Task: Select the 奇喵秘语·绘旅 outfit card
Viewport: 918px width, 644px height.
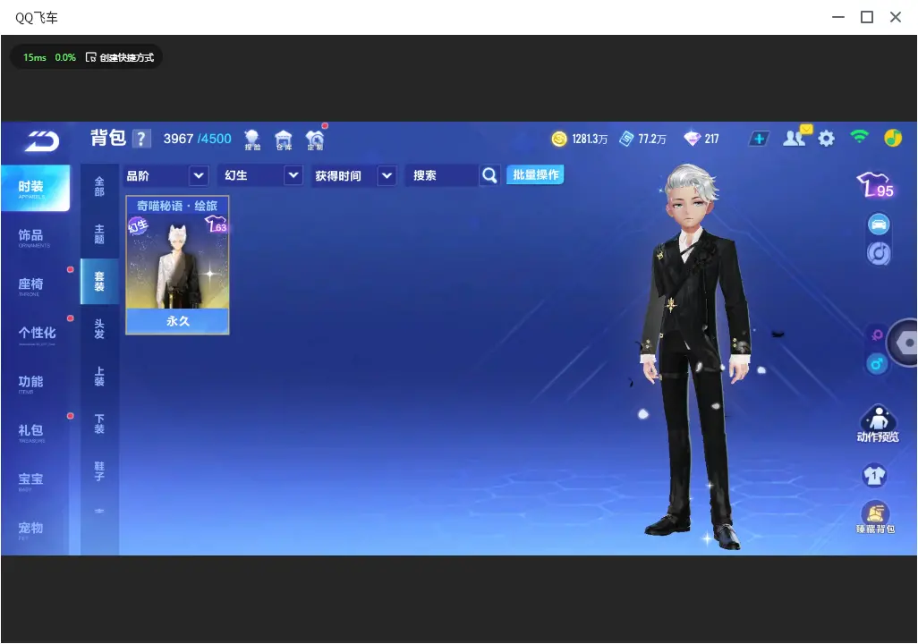Action: [x=177, y=266]
